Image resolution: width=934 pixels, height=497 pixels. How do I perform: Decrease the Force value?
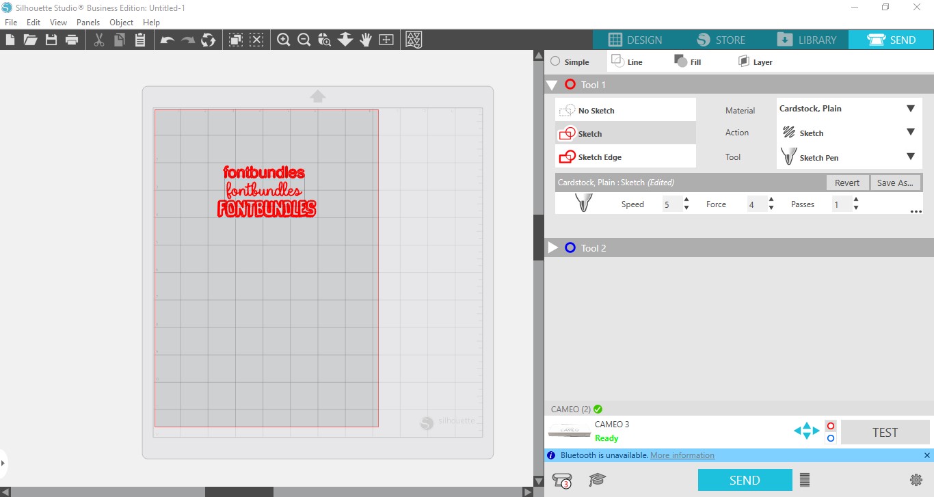coord(771,208)
